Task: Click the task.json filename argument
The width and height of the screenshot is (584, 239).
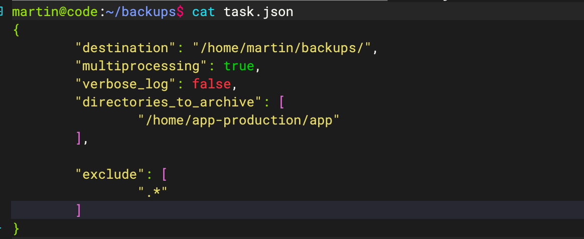Action: [258, 12]
